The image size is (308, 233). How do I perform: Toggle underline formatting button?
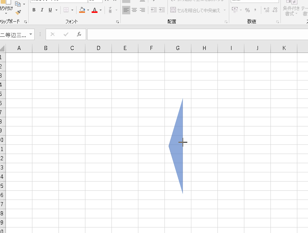[50, 10]
